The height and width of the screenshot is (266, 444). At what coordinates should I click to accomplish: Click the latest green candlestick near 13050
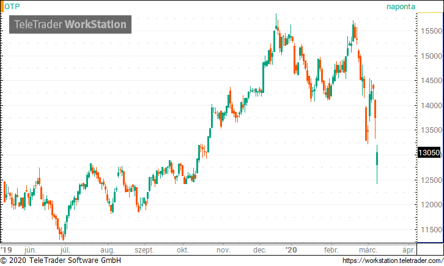point(377,164)
